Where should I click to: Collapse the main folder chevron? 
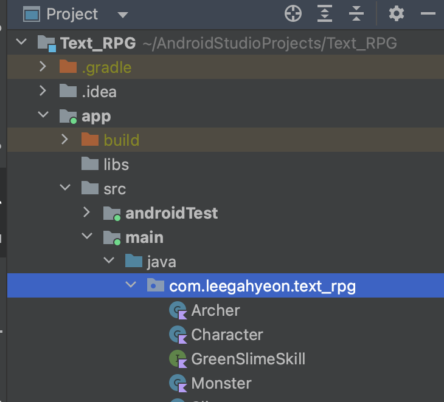pos(87,236)
